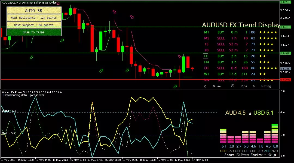Click the H1 row two-star rating

262,56
